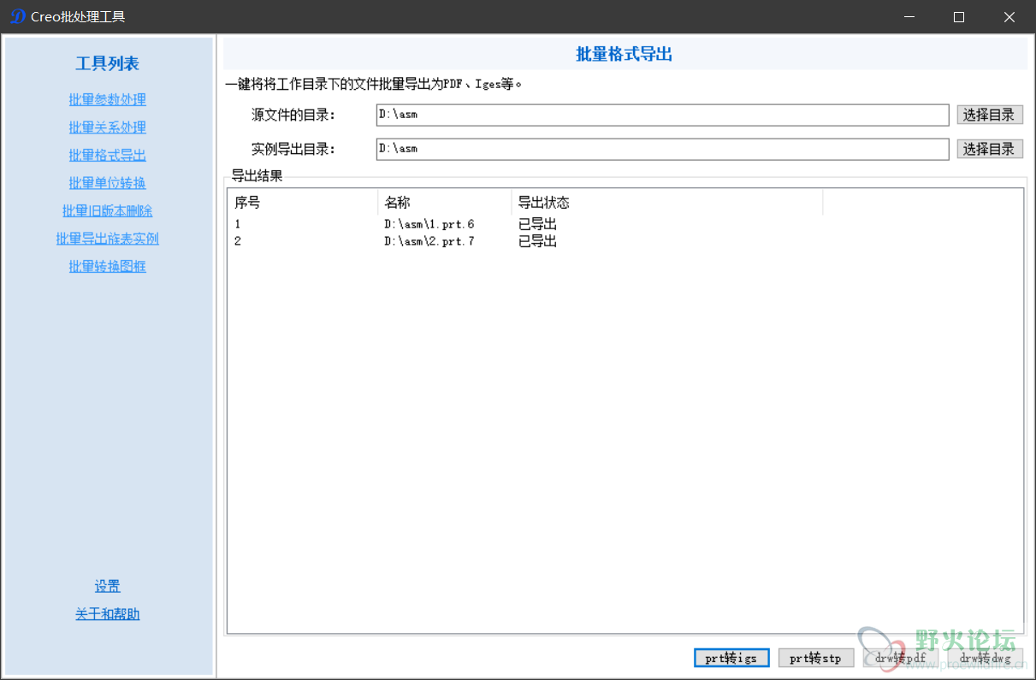Screen dimensions: 1036x680
Task: Click the 序号 column header
Action: 303,203
